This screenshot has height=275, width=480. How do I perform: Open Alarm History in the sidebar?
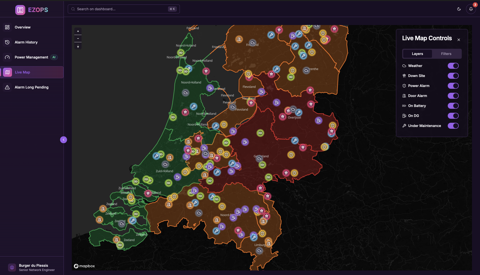pyautogui.click(x=26, y=42)
